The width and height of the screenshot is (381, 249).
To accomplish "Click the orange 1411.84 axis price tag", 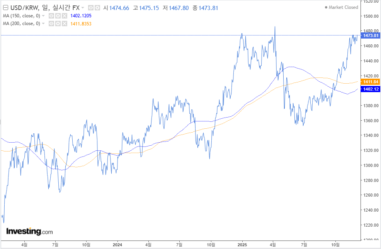I will click(x=370, y=82).
